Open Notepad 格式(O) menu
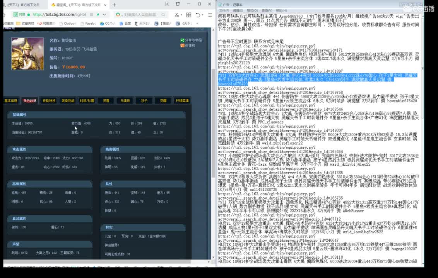 tap(252, 10)
